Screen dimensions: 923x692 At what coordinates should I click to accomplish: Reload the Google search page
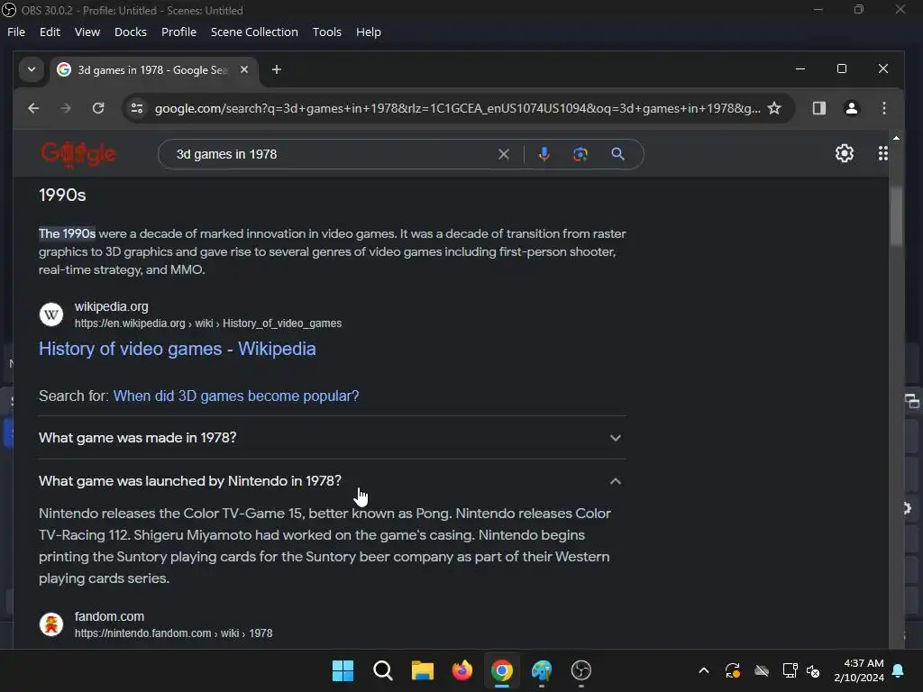98,108
